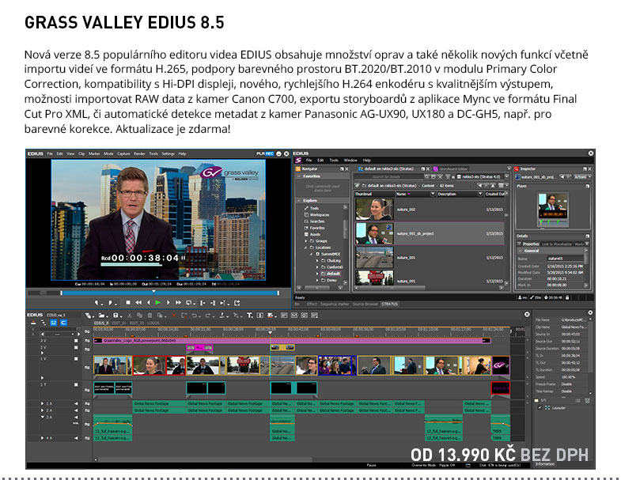Click the Title (T) tool in timeline toolbar
This screenshot has height=480, width=621.
pos(249,316)
